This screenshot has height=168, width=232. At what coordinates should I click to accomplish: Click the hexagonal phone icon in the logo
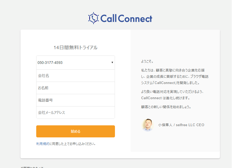coord(93,18)
